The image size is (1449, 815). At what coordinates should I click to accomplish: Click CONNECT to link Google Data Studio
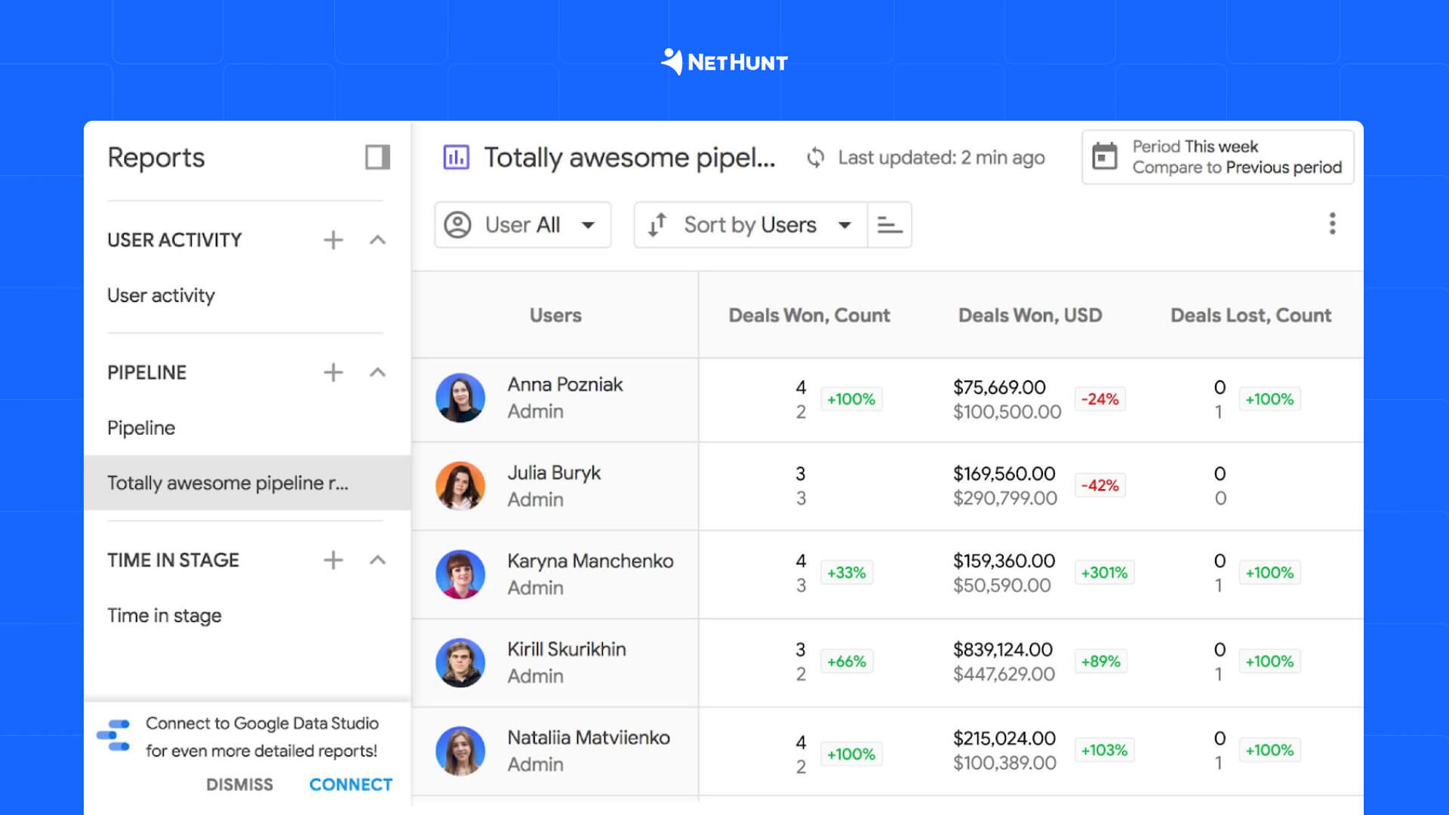click(350, 784)
